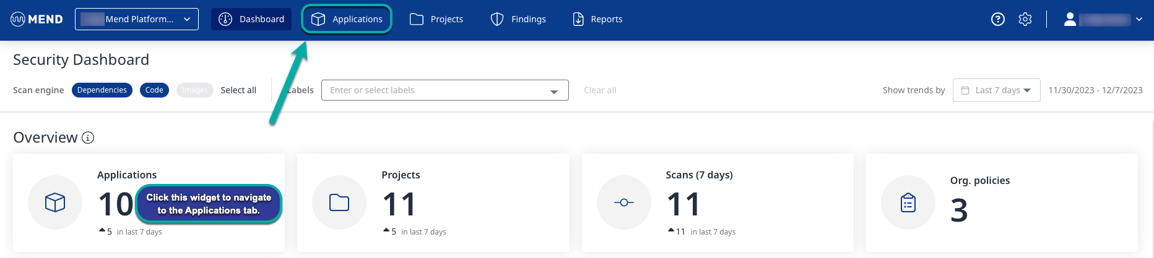The width and height of the screenshot is (1154, 258).
Task: Open the Last 7 days trends dropdown
Action: (996, 90)
